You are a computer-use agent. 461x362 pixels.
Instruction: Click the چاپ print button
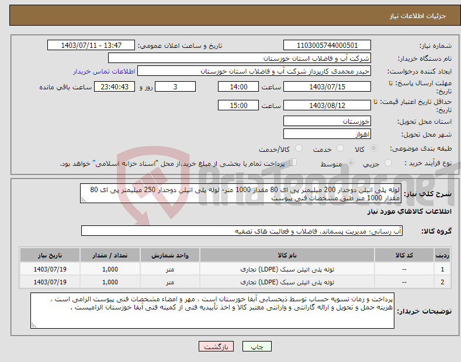point(257,346)
